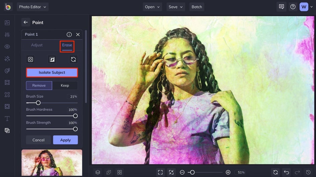316x177 pixels.
Task: Expand the account menu chevron
Action: pyautogui.click(x=312, y=7)
